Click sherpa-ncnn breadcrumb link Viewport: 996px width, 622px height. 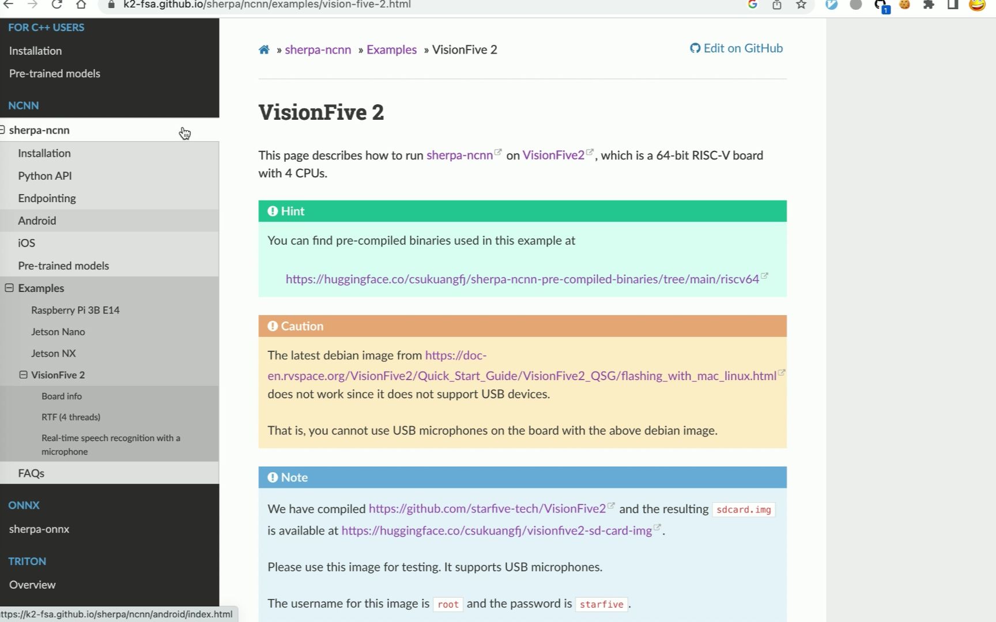318,50
